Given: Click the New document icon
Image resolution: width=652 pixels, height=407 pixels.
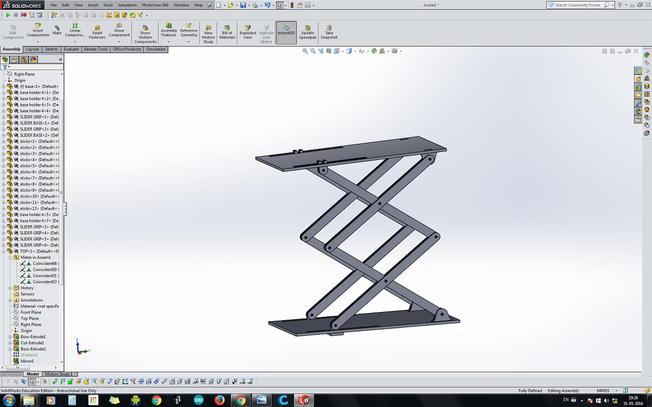Looking at the screenshot, I should tap(218, 5).
